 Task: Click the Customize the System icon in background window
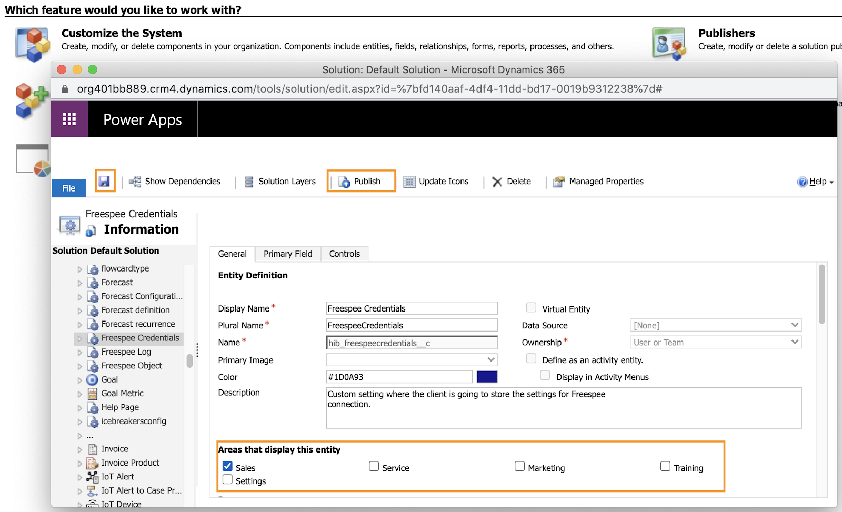pyautogui.click(x=33, y=44)
